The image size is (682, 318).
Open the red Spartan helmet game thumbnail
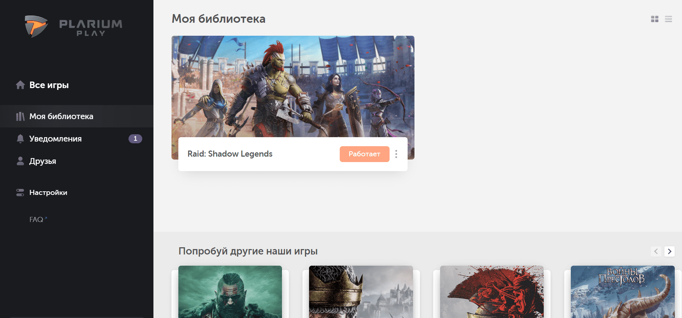click(491, 292)
